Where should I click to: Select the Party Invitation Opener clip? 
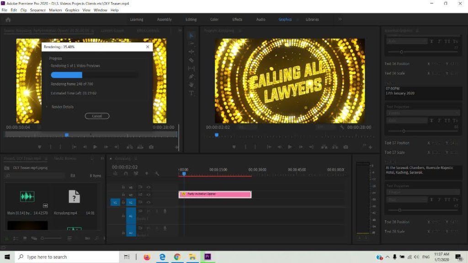point(215,194)
